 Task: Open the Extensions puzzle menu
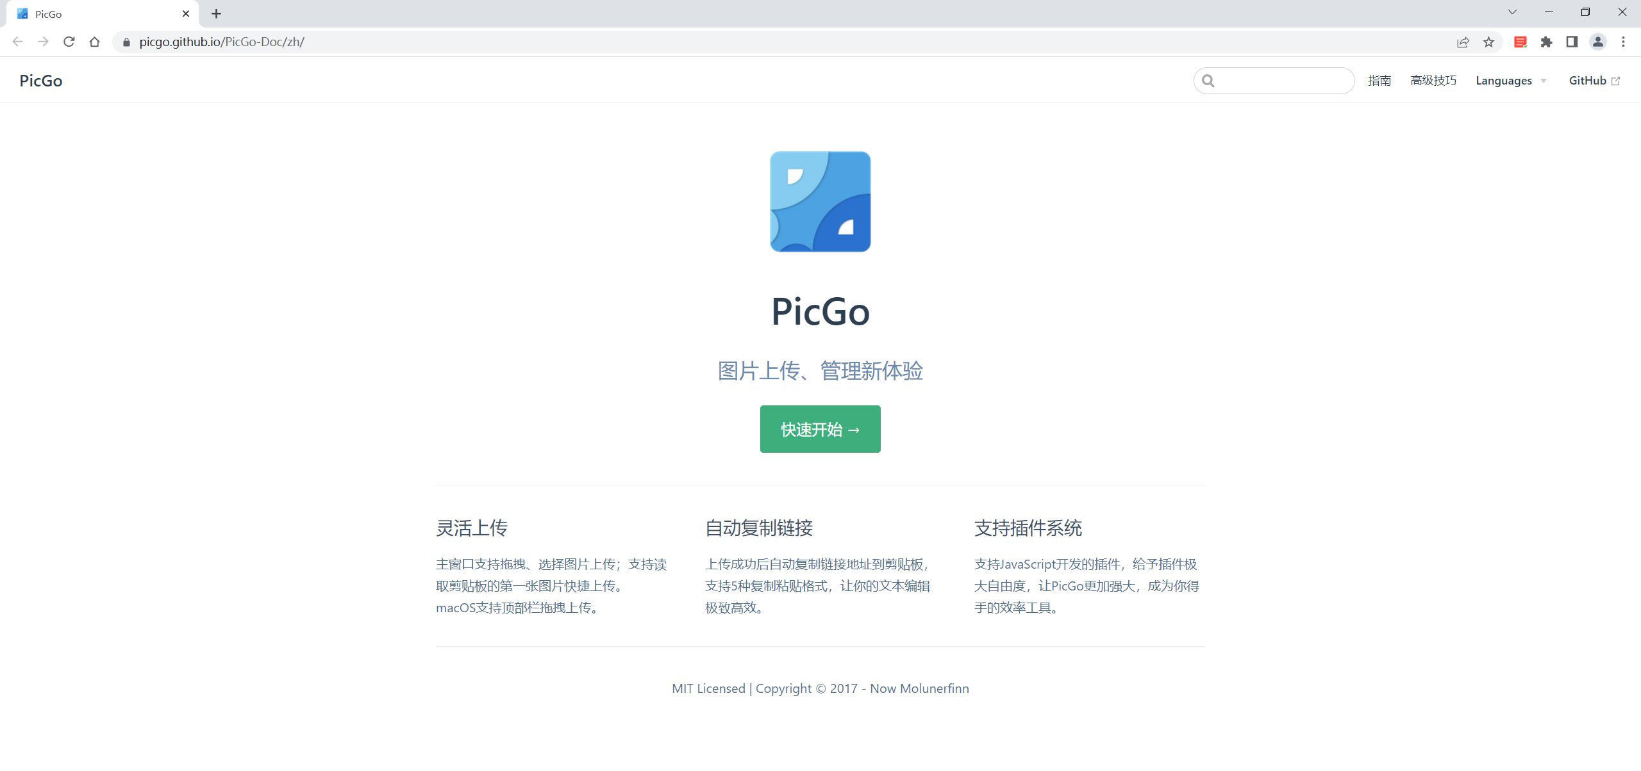1546,42
